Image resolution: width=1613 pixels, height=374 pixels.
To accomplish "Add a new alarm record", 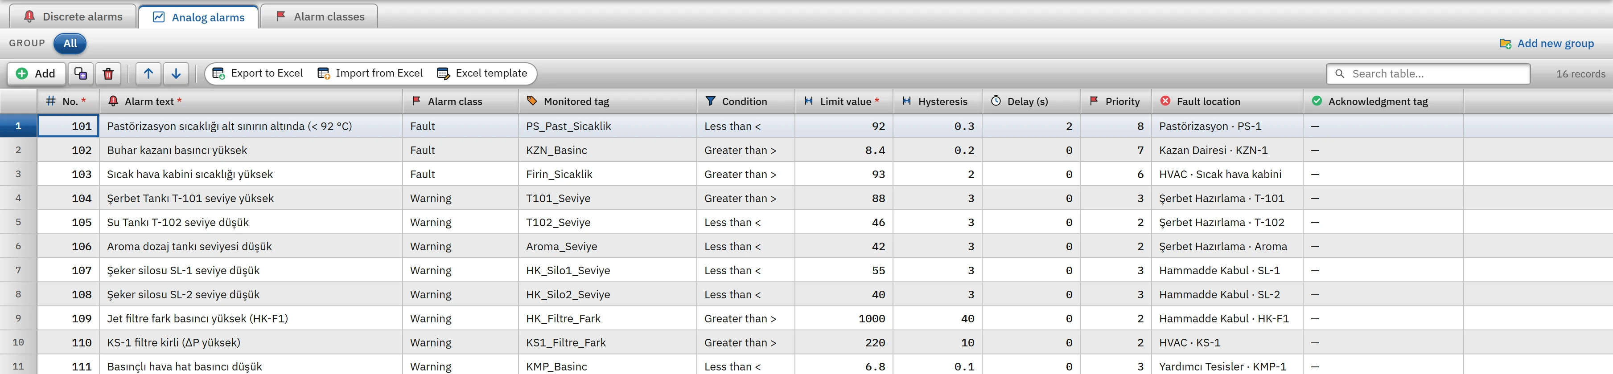I will pyautogui.click(x=36, y=74).
